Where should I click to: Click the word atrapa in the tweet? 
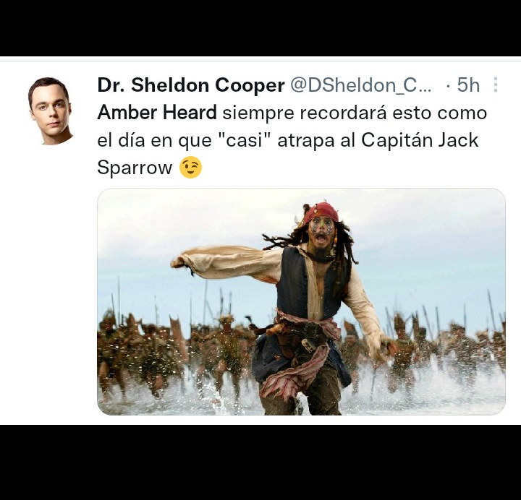pos(306,141)
